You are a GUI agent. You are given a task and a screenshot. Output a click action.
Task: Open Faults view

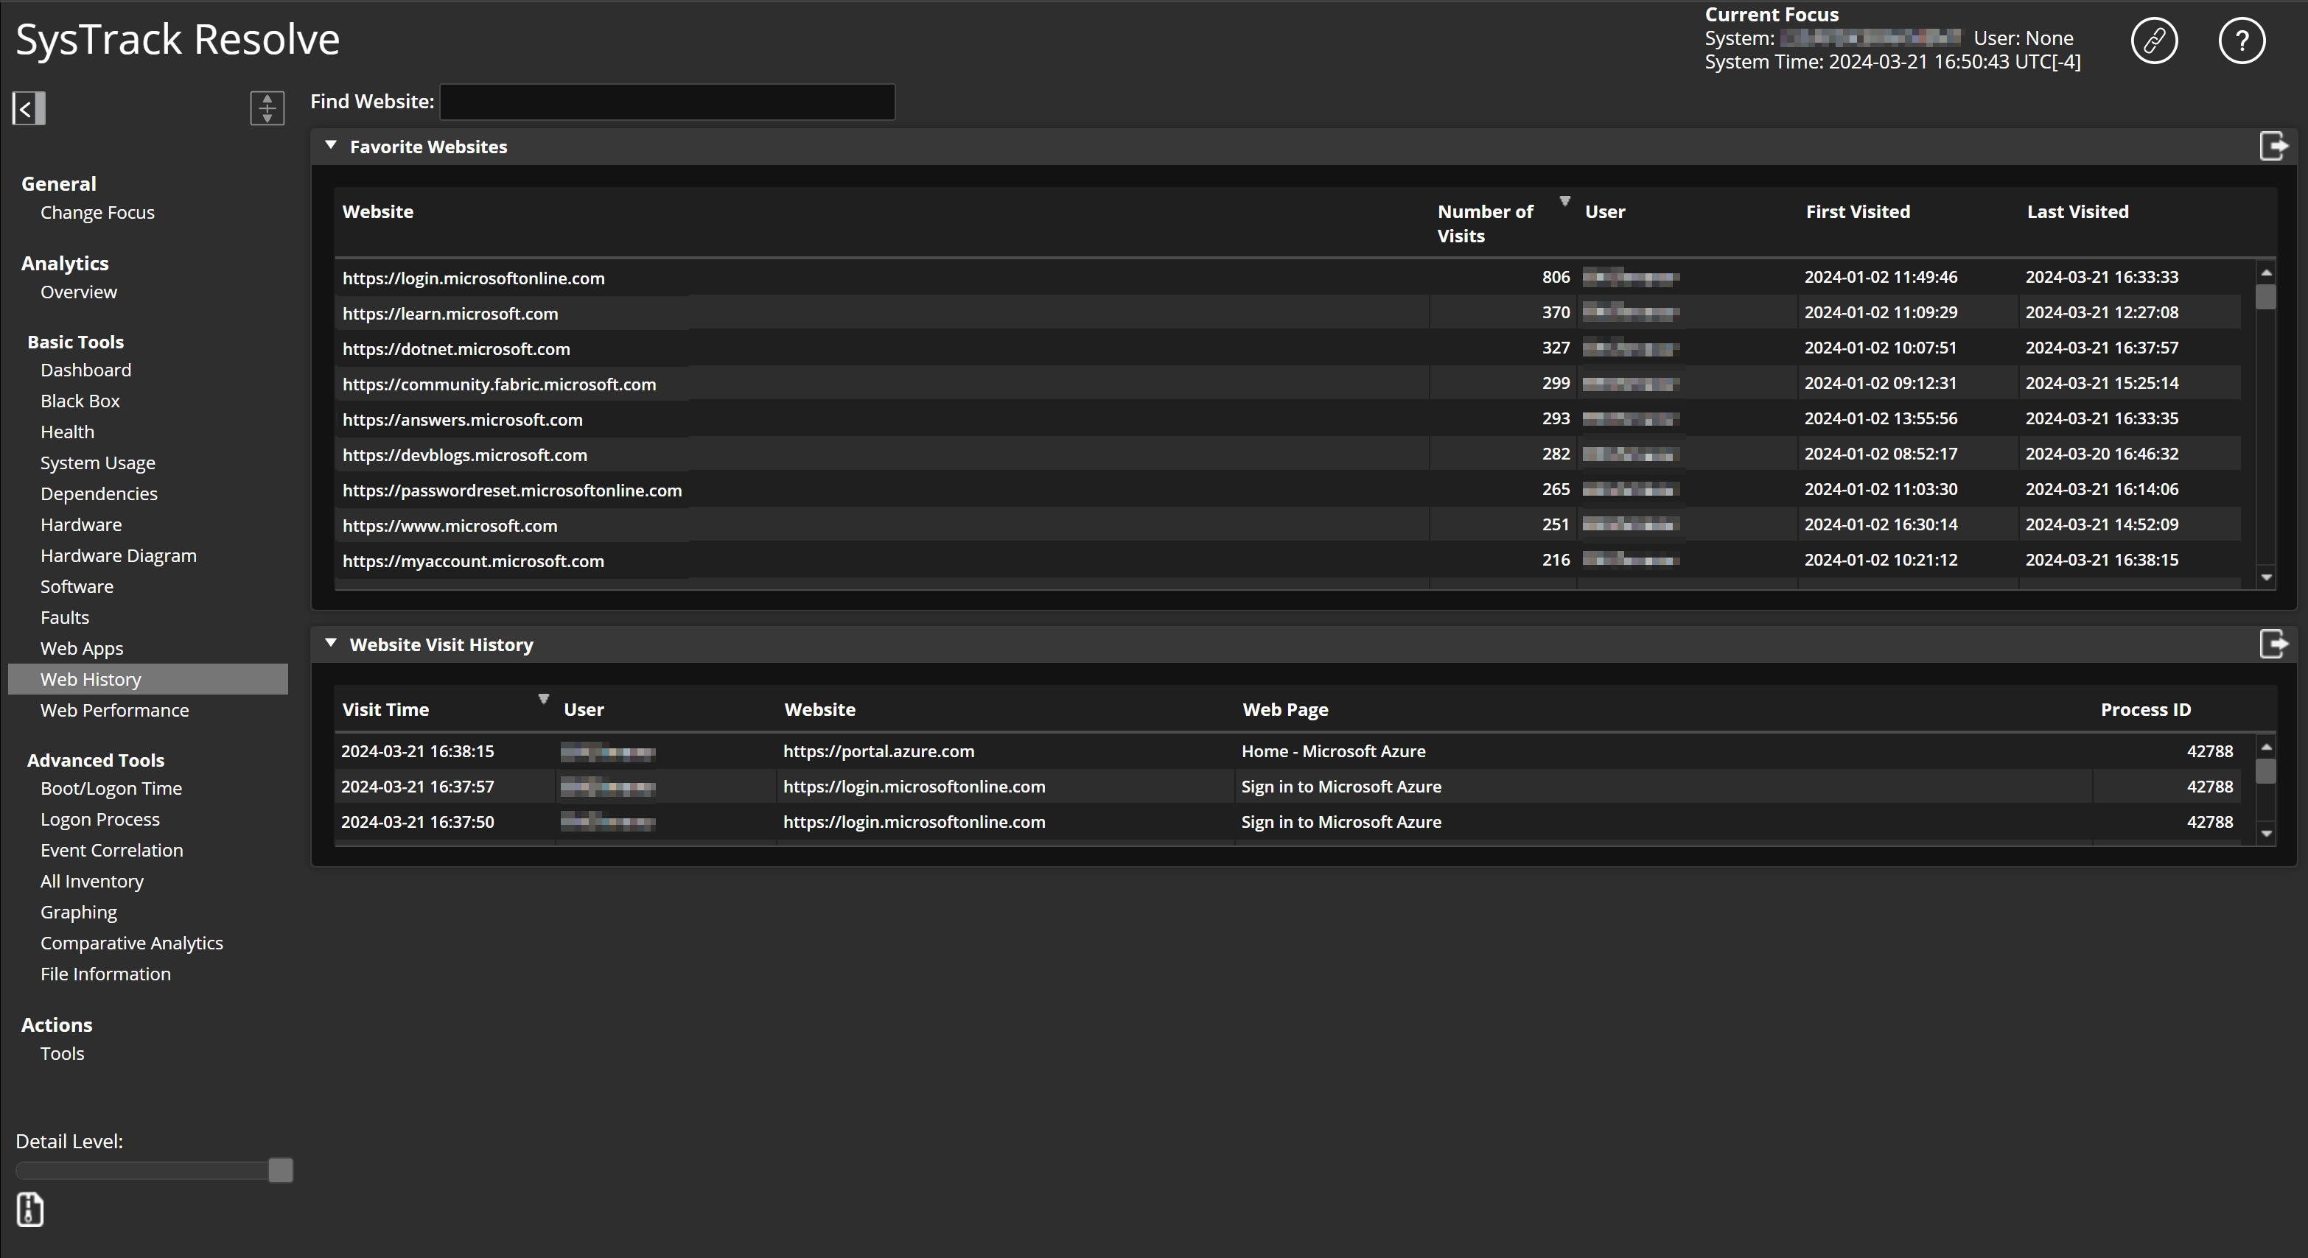65,617
